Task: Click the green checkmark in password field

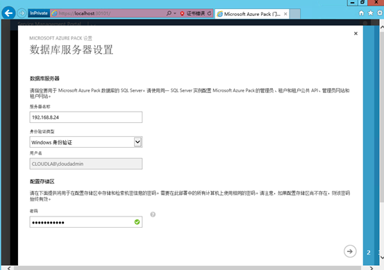Action: (137, 222)
